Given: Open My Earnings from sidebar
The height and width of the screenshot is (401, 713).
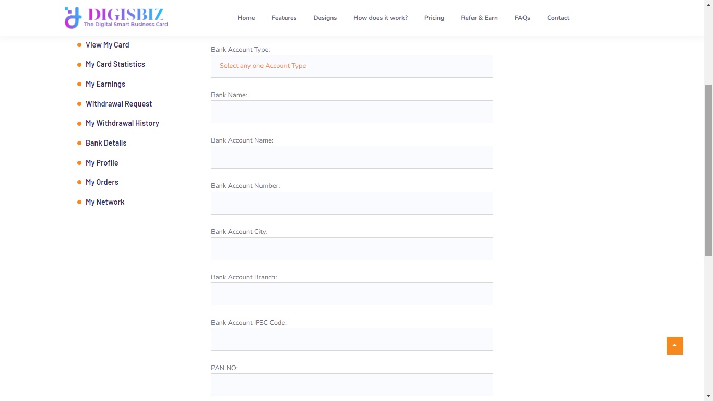Looking at the screenshot, I should [105, 84].
